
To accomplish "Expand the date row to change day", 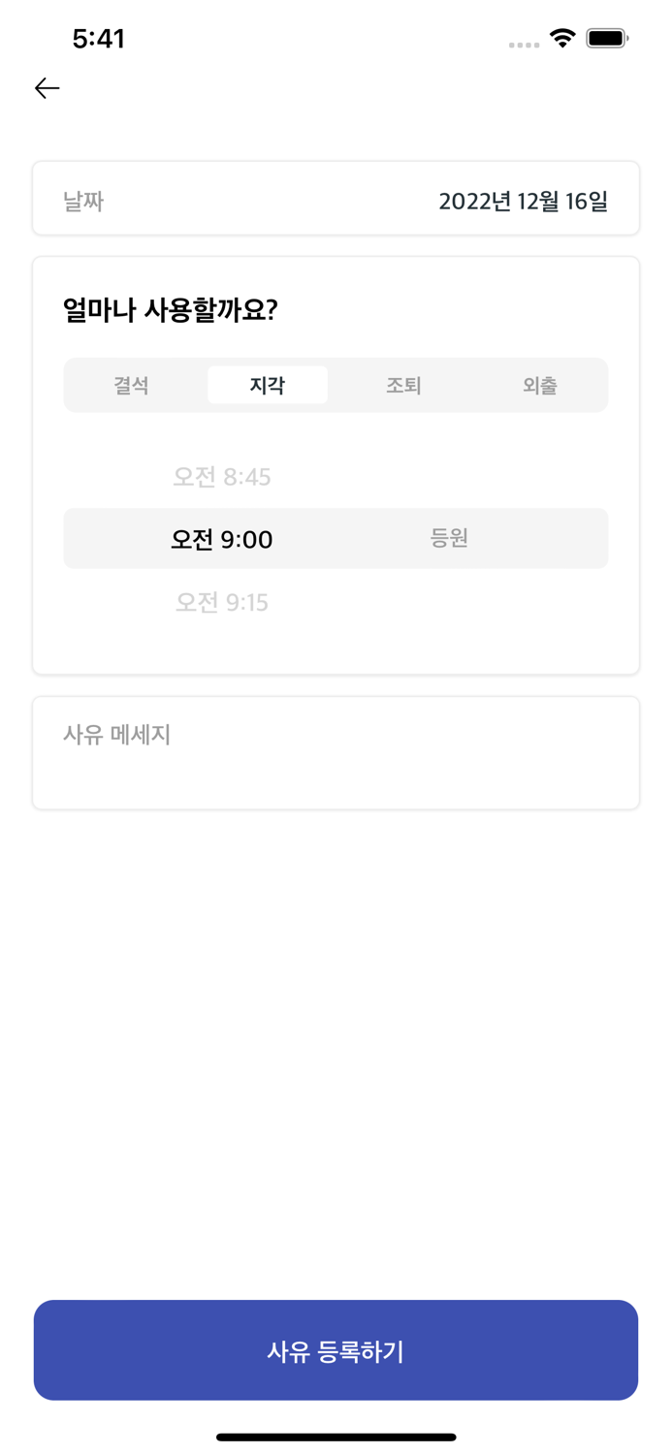I will [336, 199].
